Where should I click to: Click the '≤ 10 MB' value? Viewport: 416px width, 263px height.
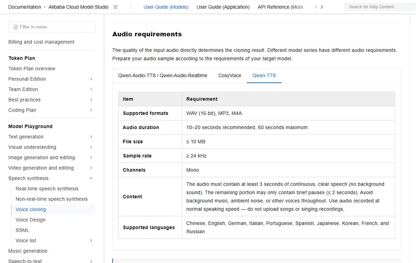click(196, 142)
